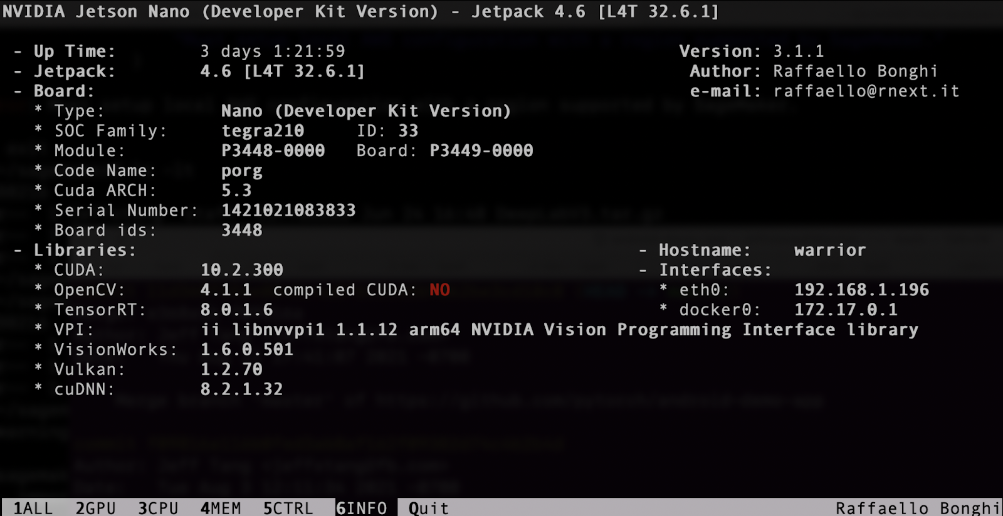Click the Up Time value
This screenshot has height=516, width=1003.
pos(273,51)
